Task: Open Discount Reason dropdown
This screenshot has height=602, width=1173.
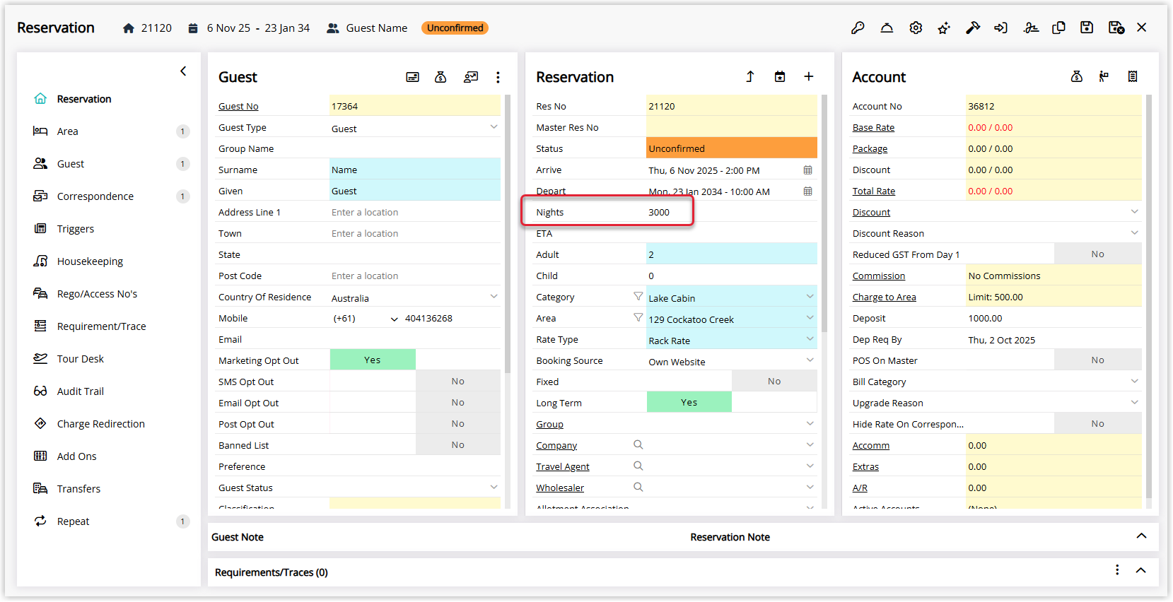Action: click(1135, 233)
